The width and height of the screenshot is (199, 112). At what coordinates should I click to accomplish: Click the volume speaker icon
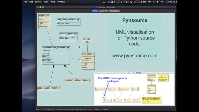157,2
